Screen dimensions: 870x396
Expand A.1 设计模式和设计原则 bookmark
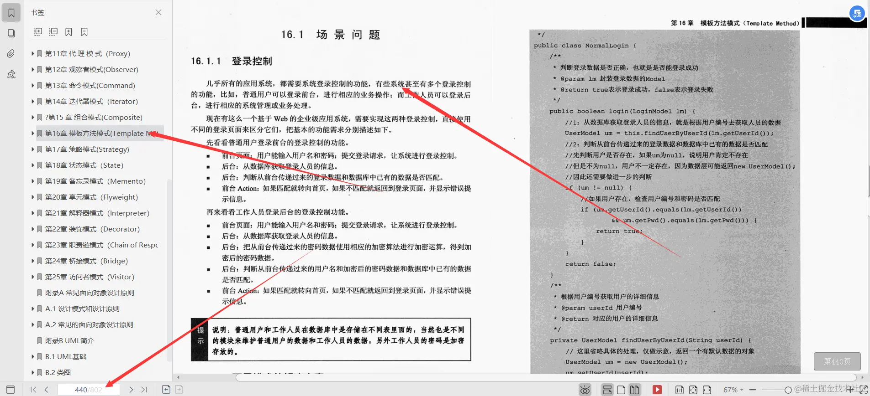[x=33, y=309]
